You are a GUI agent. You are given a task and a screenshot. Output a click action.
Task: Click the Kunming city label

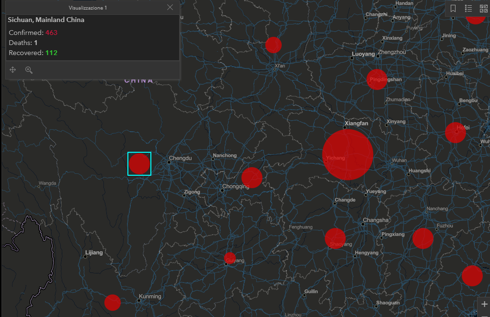[150, 296]
